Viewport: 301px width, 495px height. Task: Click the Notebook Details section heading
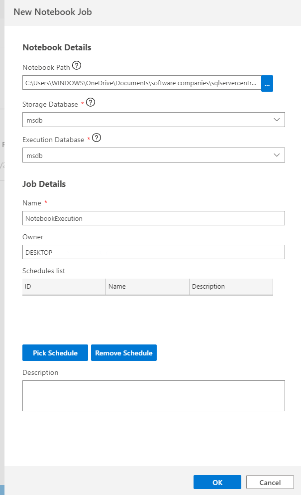(x=57, y=48)
